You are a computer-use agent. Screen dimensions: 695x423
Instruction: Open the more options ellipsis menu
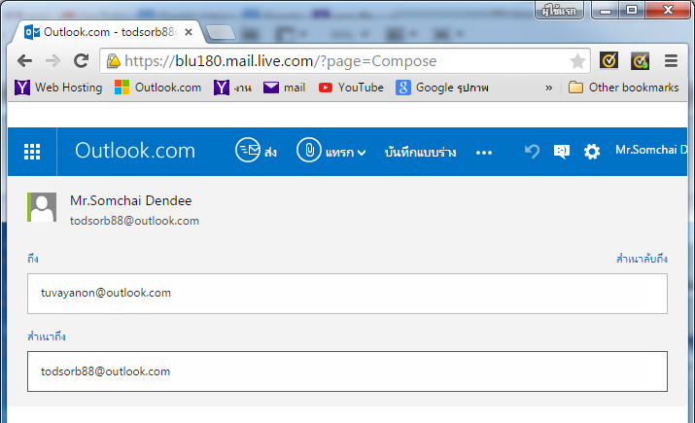click(484, 153)
